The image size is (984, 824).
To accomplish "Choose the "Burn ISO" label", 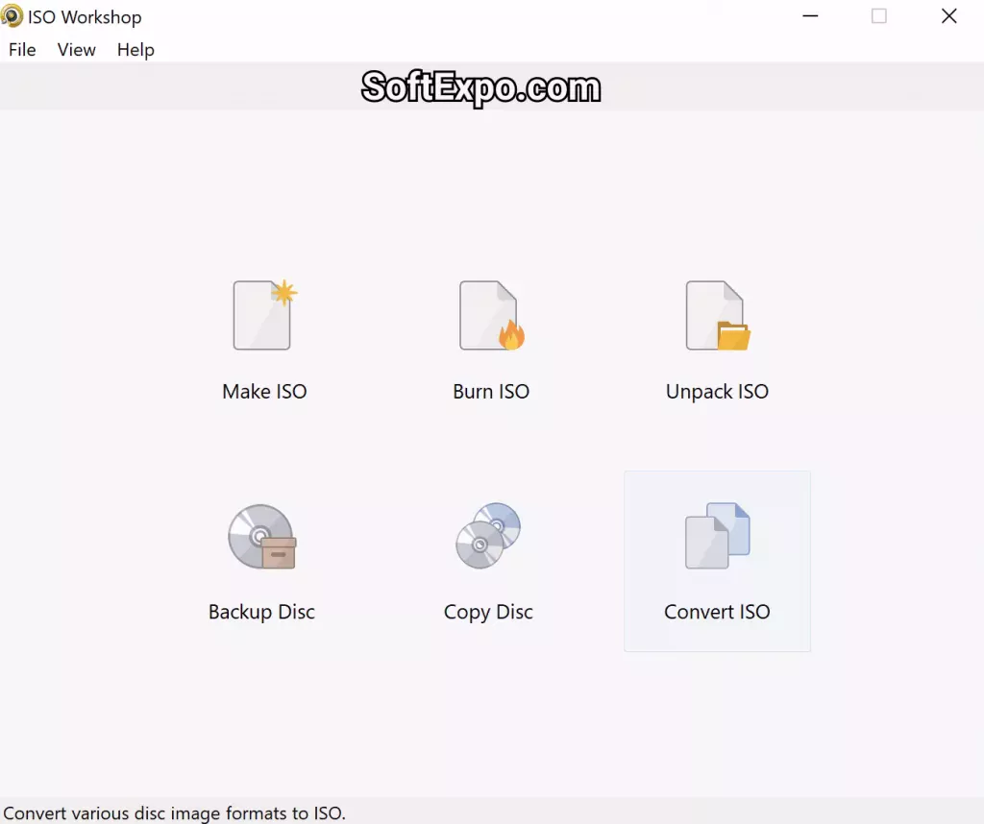I will pos(491,392).
